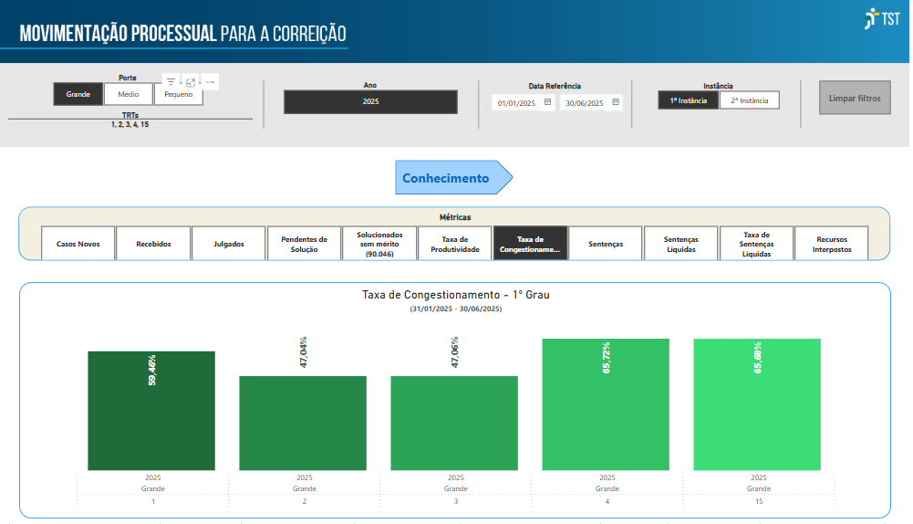Open the Ano 2025 selector
Screen dimensions: 913x524
tap(370, 102)
